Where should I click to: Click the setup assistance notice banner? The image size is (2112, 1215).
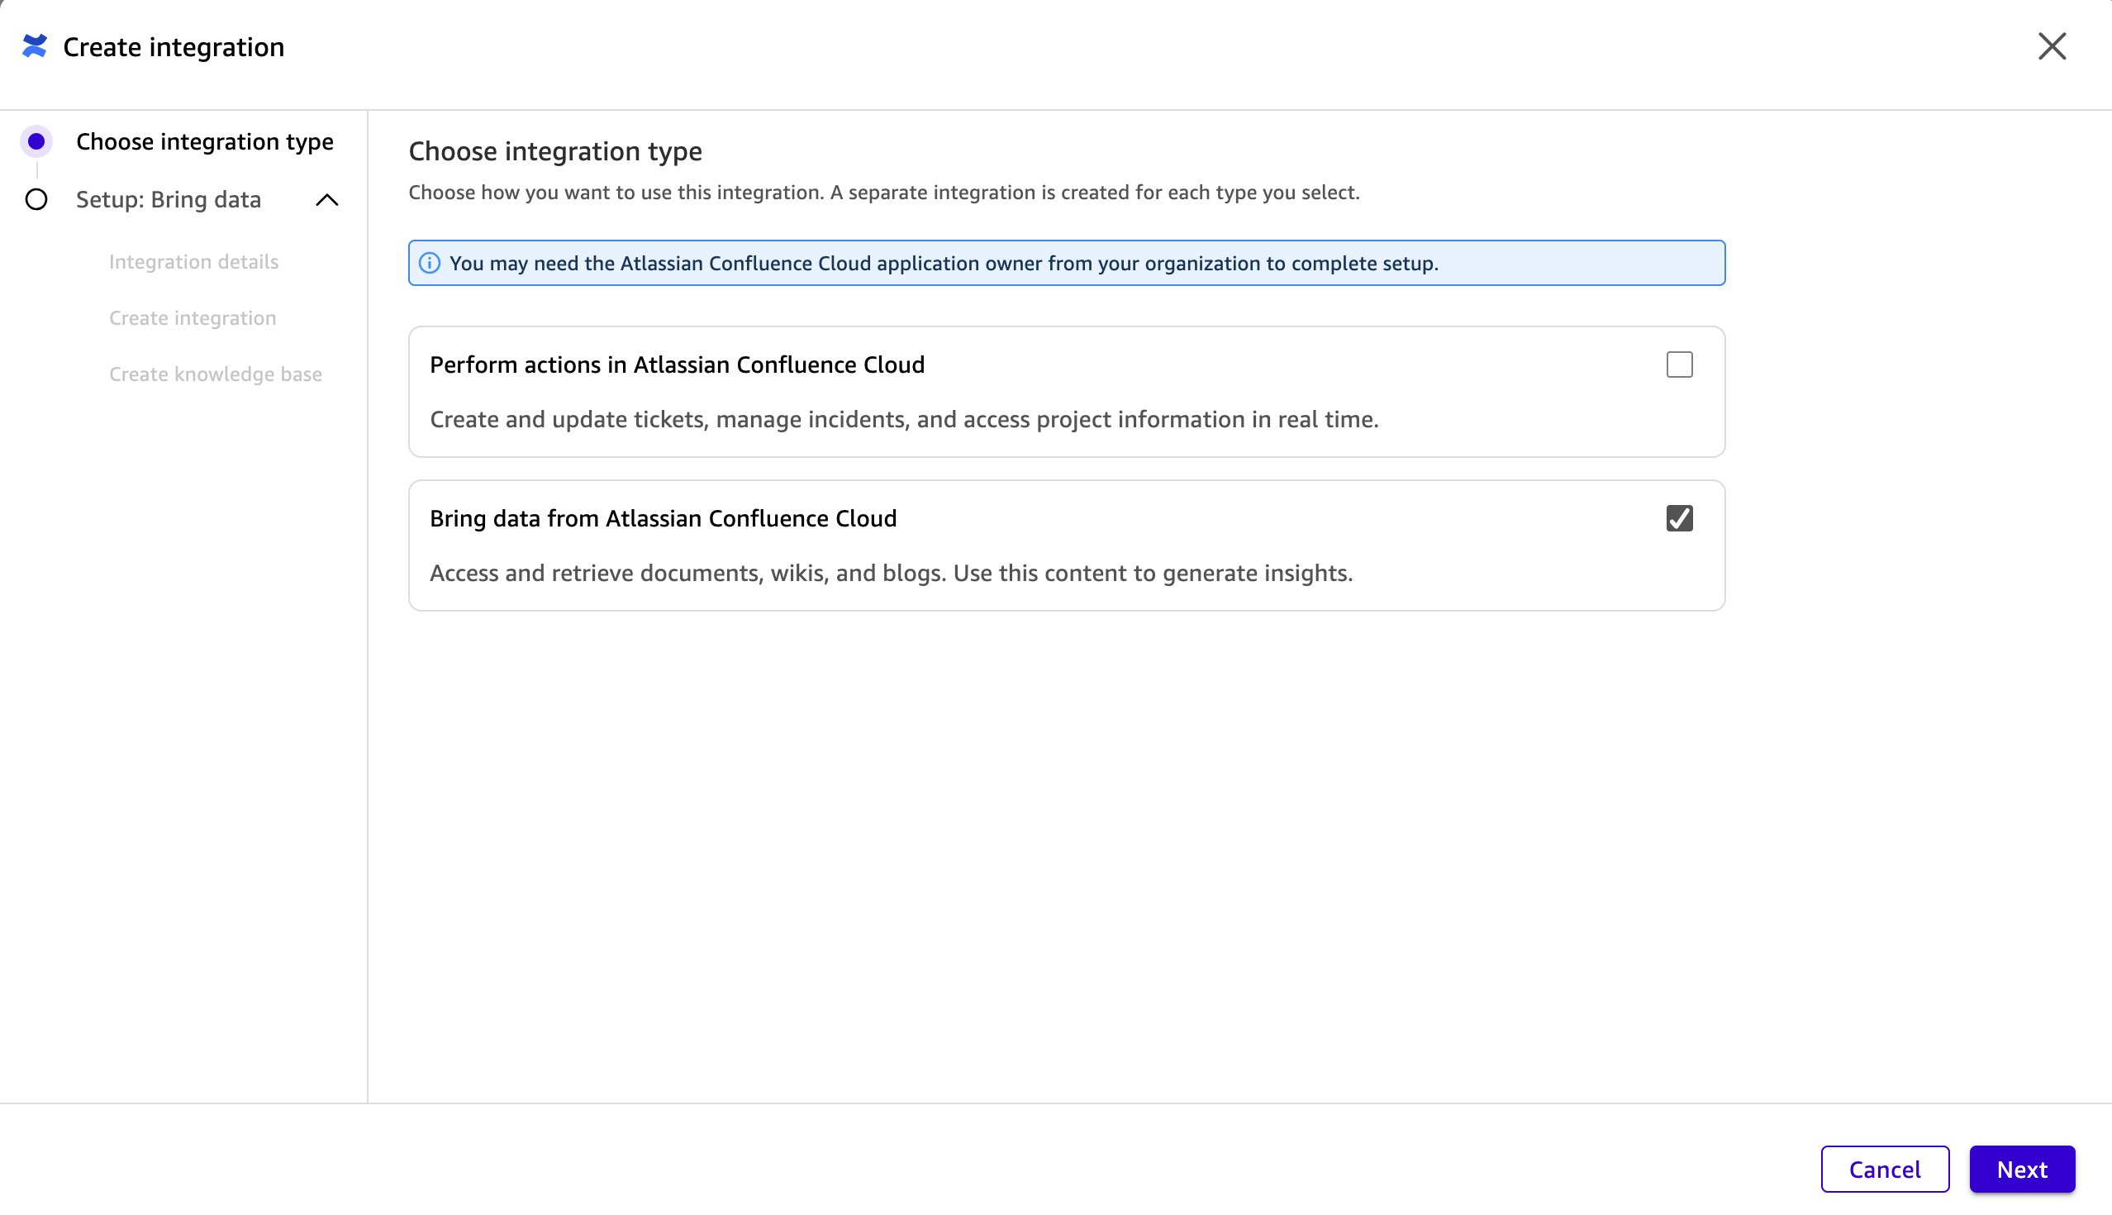pos(1066,262)
